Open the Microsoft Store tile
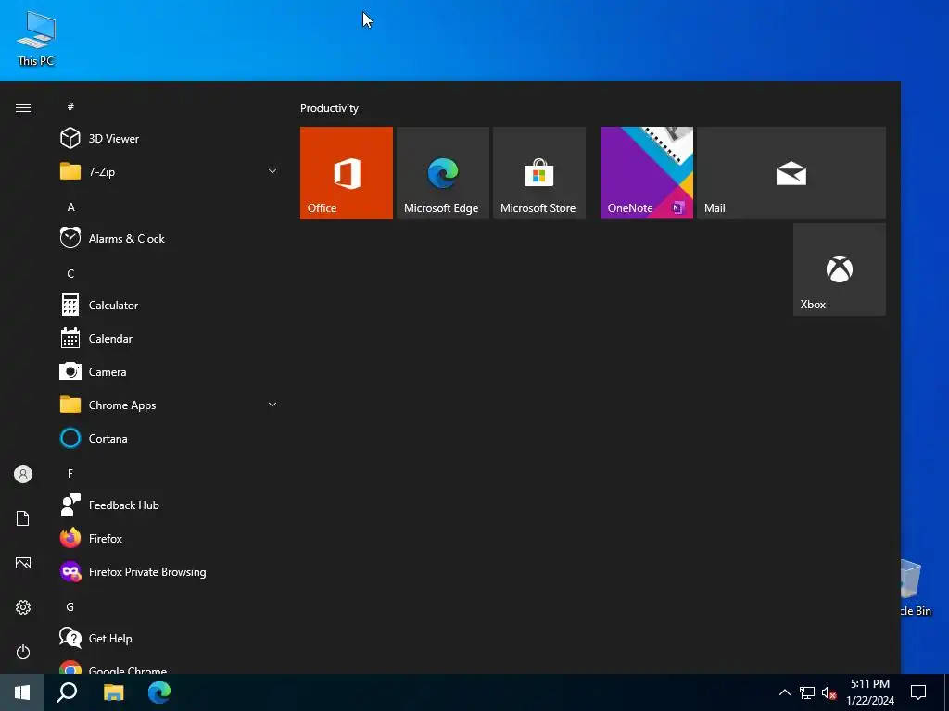 point(538,173)
